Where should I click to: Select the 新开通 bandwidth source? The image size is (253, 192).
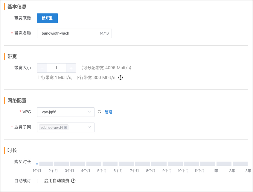pos(47,18)
